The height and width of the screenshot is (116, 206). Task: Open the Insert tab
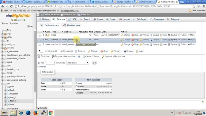pos(98,19)
